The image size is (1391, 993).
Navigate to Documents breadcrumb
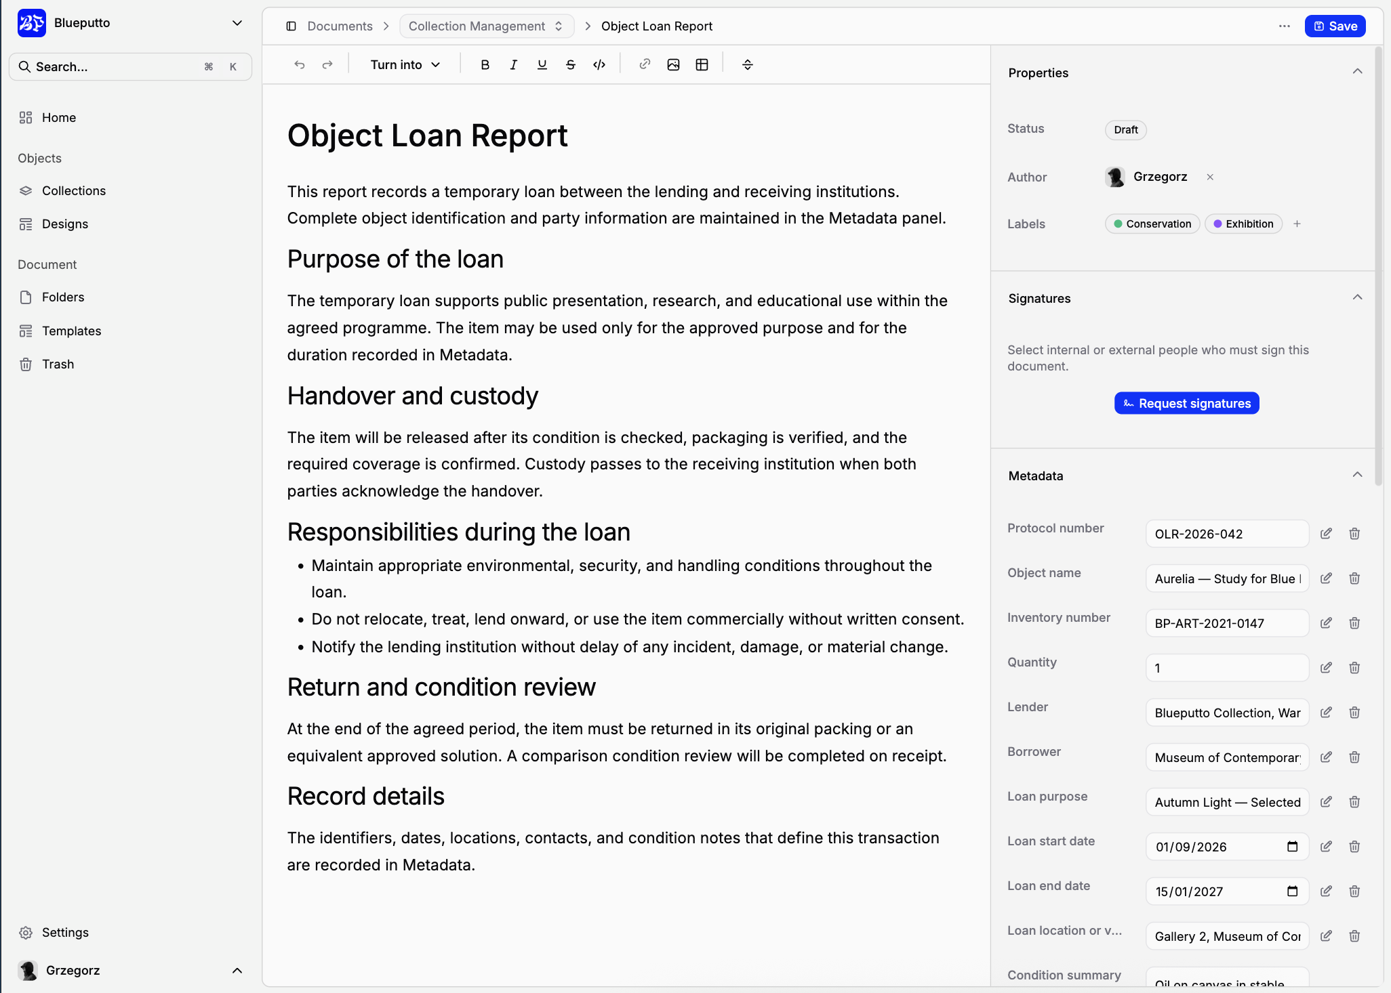[340, 26]
